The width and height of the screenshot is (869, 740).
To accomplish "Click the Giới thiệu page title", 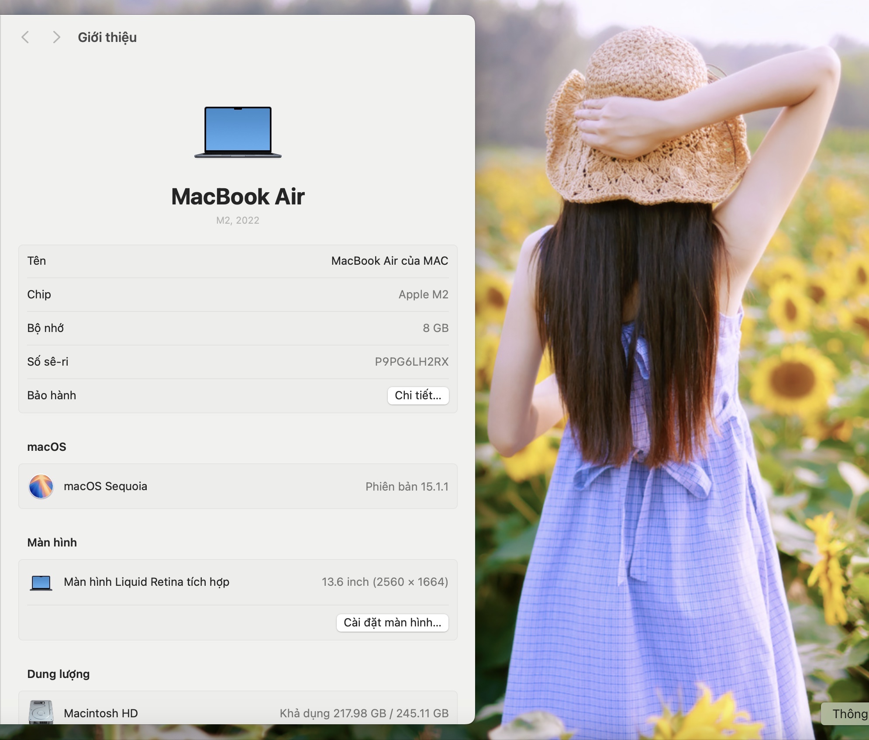I will [107, 38].
